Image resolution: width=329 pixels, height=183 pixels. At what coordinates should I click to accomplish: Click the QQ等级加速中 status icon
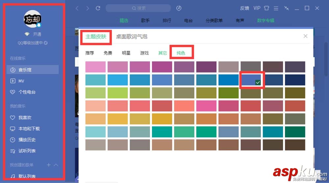click(x=45, y=43)
